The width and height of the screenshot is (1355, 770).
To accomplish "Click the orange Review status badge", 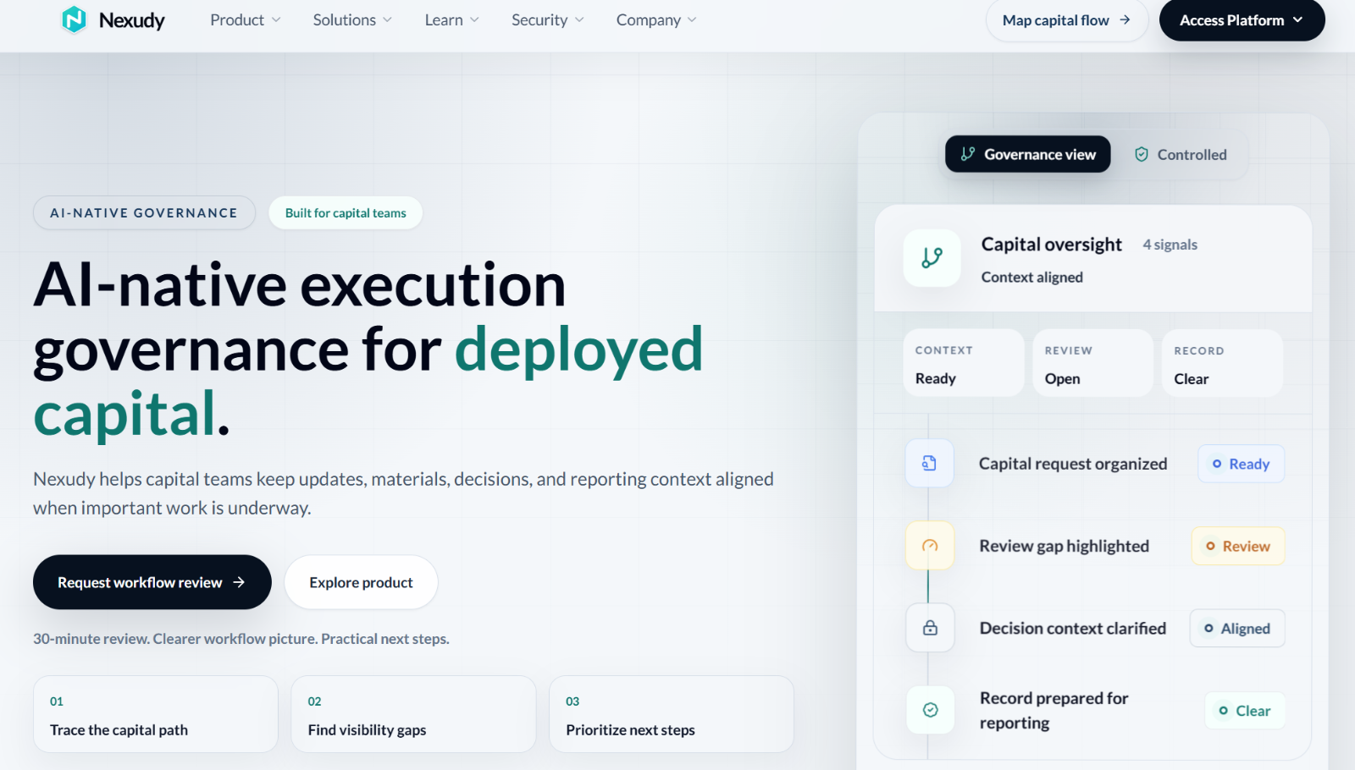I will click(x=1238, y=546).
